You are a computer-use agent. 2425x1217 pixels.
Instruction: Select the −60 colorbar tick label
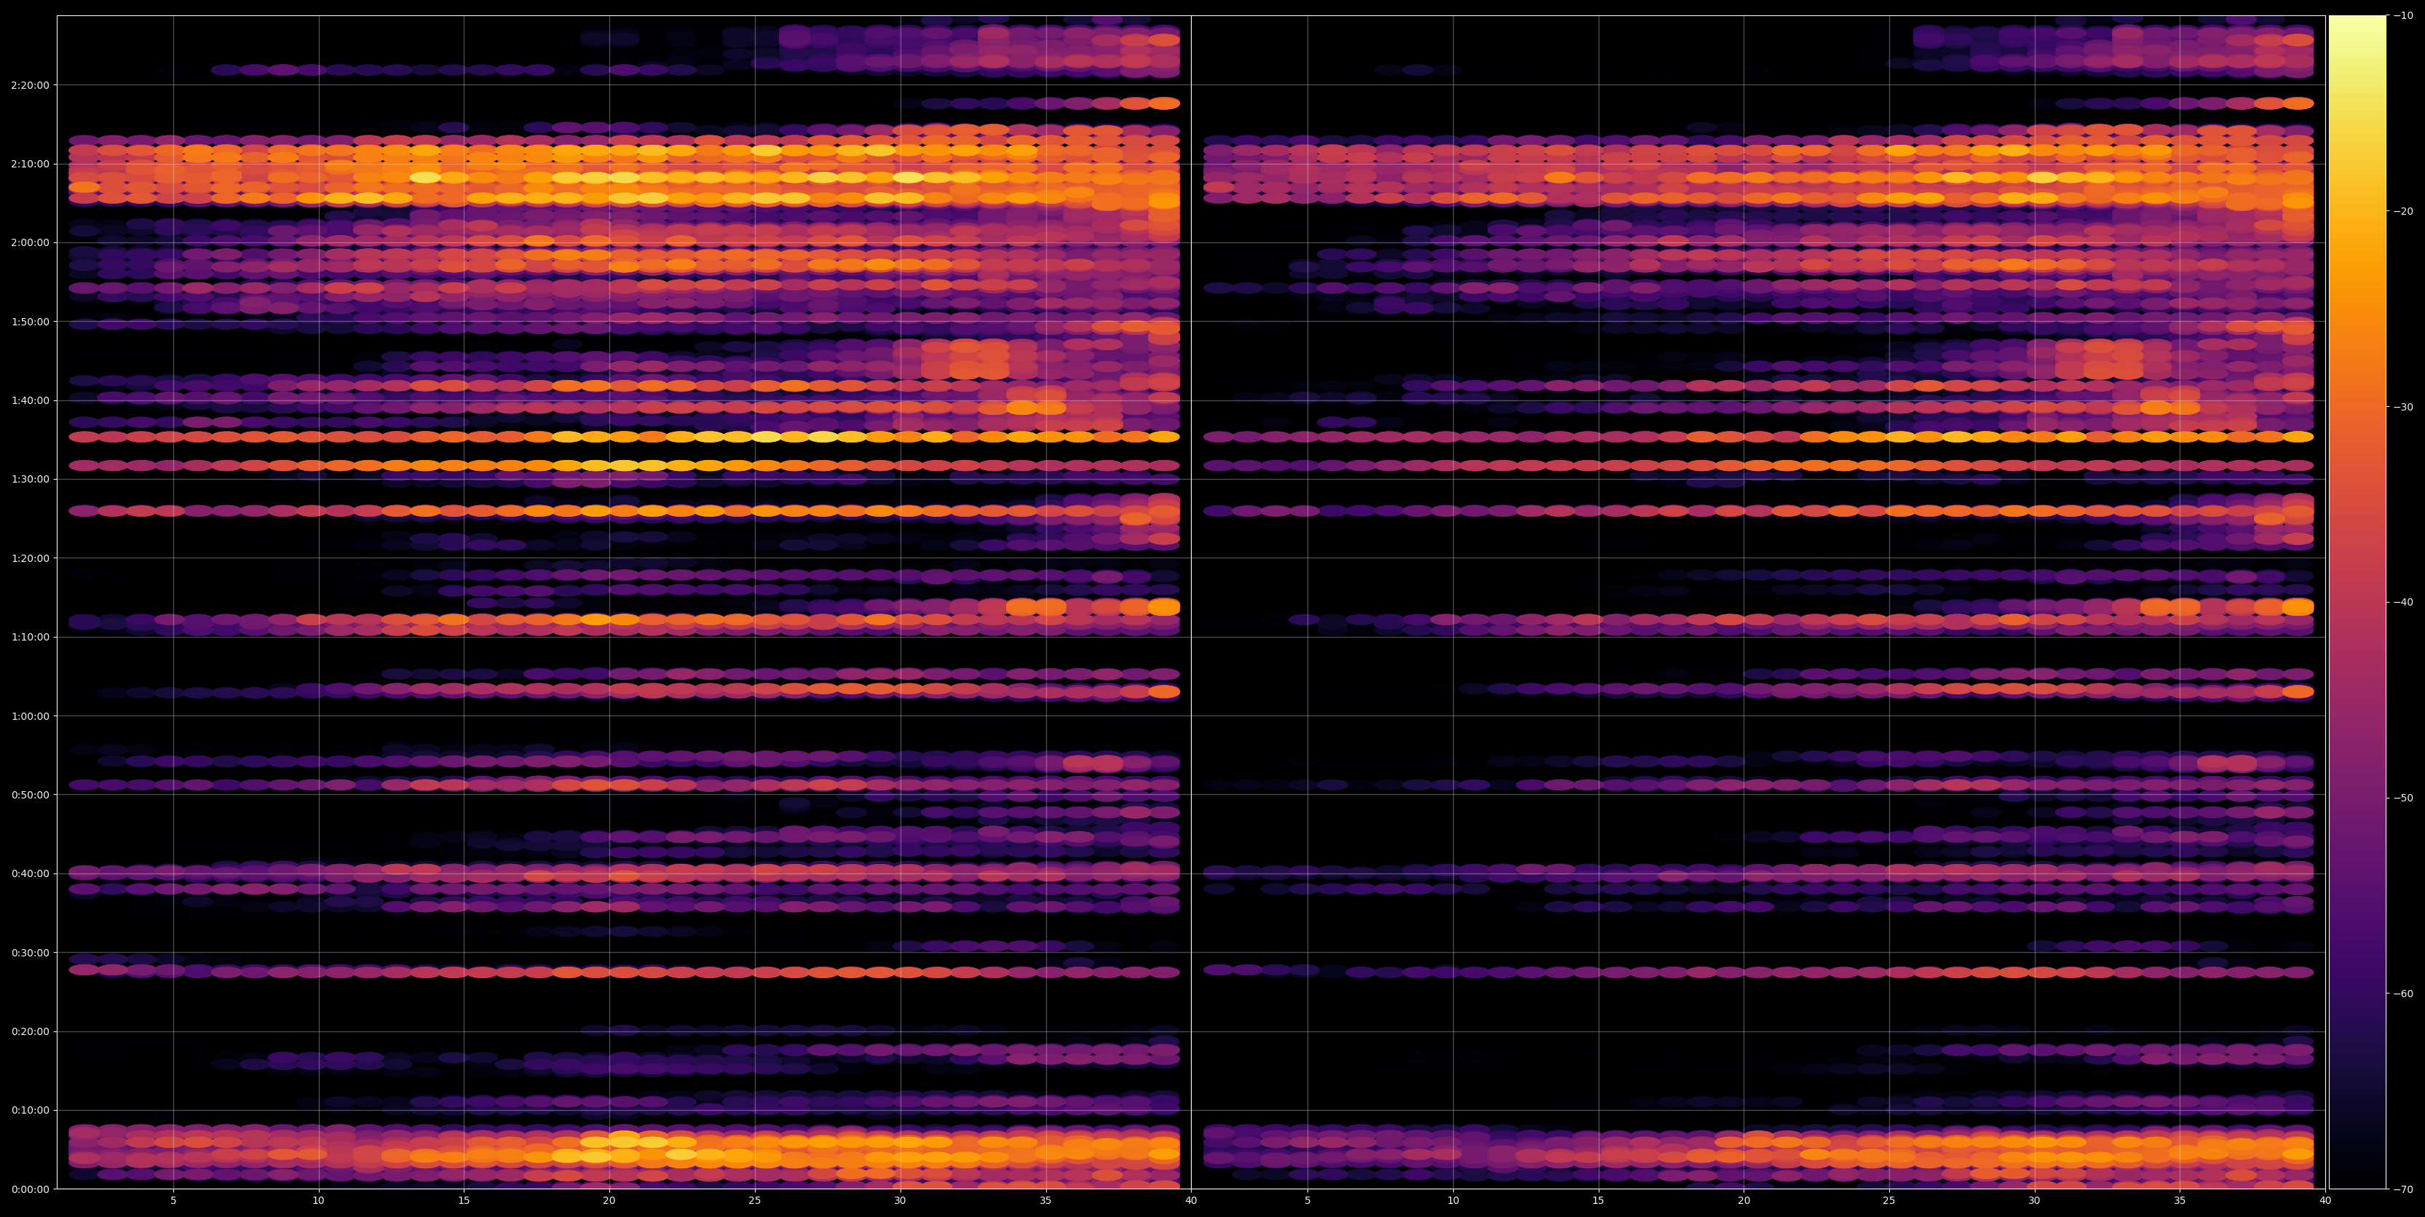(2403, 994)
